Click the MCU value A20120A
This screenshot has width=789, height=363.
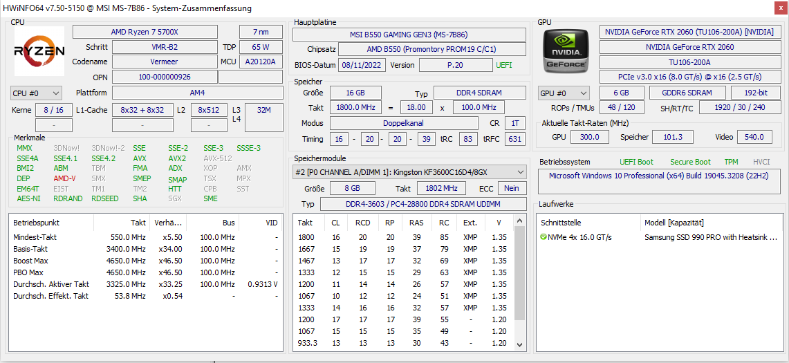pos(261,62)
